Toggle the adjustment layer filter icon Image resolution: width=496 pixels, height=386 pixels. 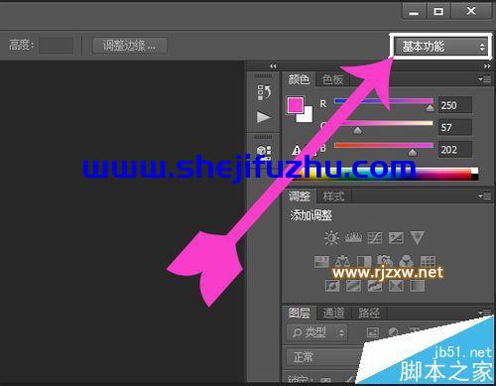[x=393, y=331]
